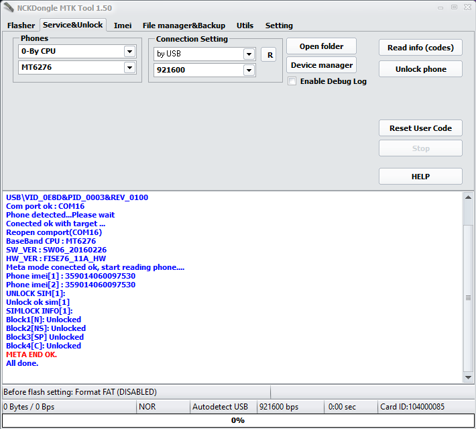Click log scrollbar down arrow

(x=468, y=377)
